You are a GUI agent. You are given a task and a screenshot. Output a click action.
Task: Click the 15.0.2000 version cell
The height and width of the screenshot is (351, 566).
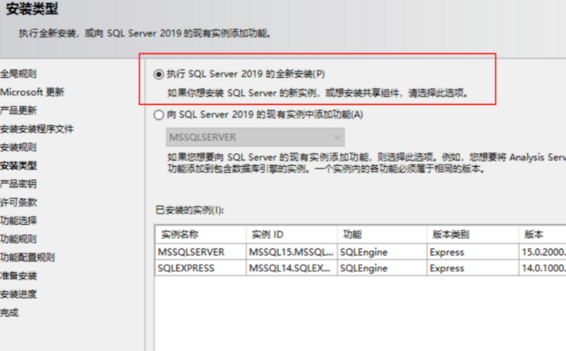pos(543,252)
